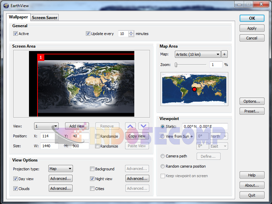Click the Screen Area earth preview image
Screen dimensions: 272x204
click(x=81, y=84)
